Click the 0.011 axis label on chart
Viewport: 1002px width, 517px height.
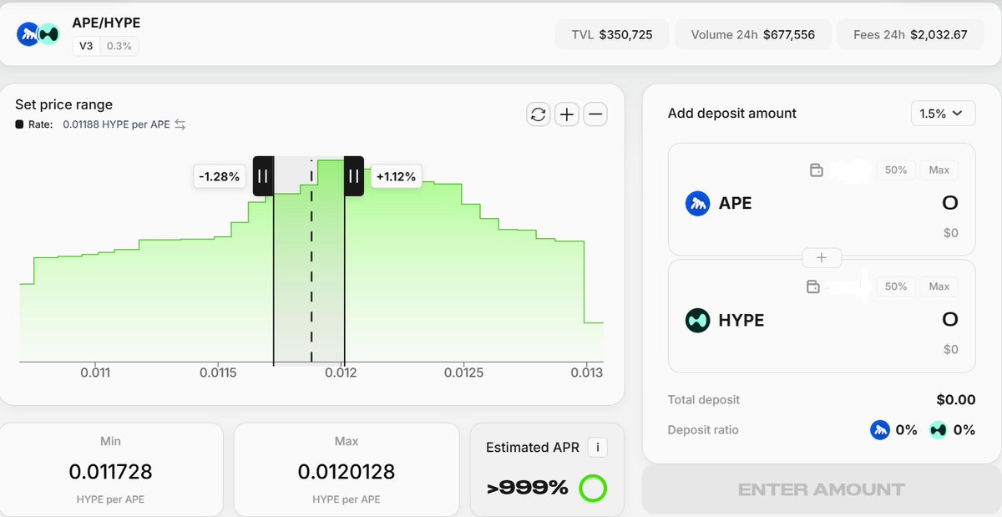click(x=95, y=373)
